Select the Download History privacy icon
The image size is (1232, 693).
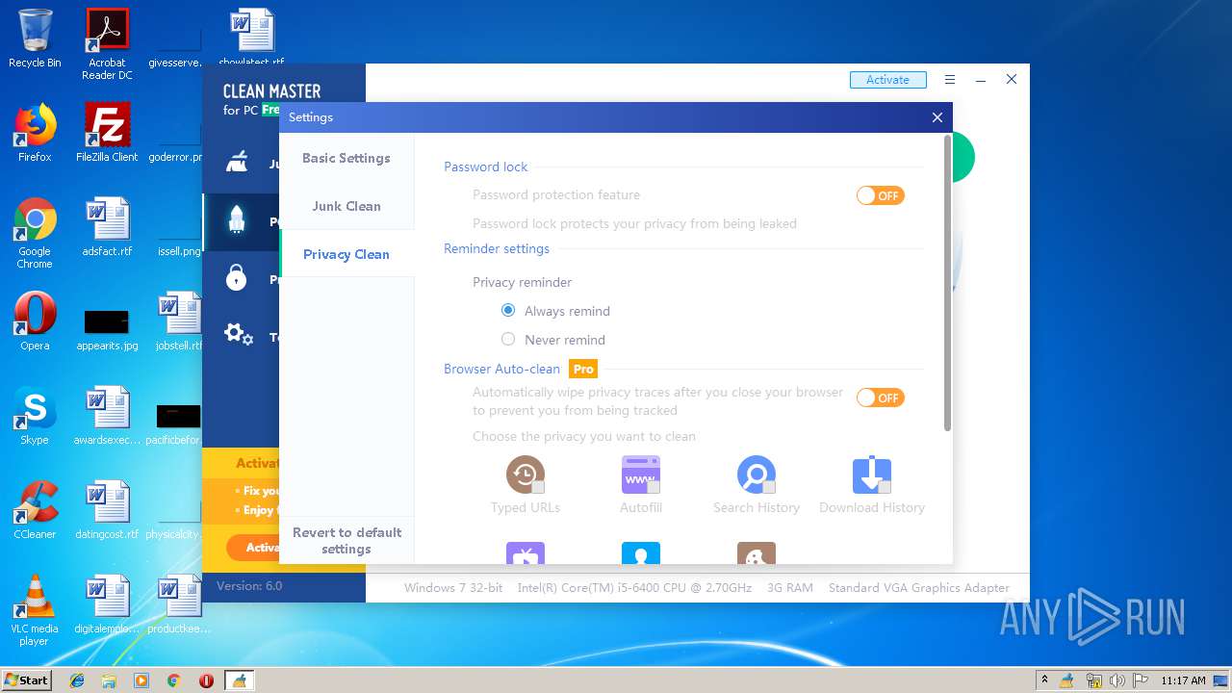pyautogui.click(x=872, y=475)
